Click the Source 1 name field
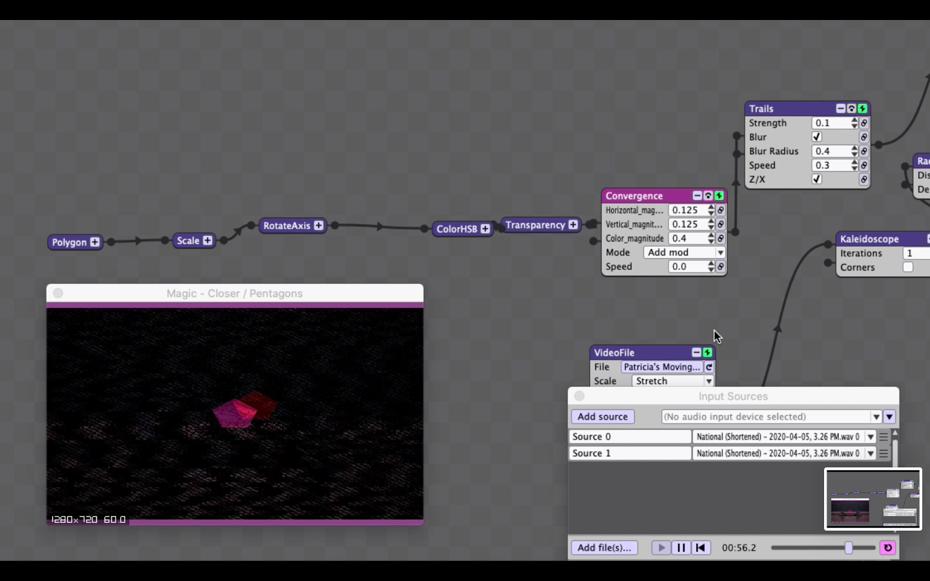This screenshot has height=581, width=930. click(630, 453)
